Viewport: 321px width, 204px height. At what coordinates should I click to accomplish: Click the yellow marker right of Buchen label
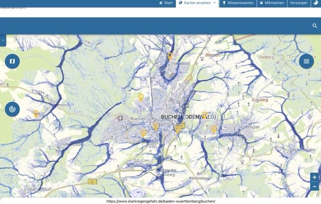point(204,115)
